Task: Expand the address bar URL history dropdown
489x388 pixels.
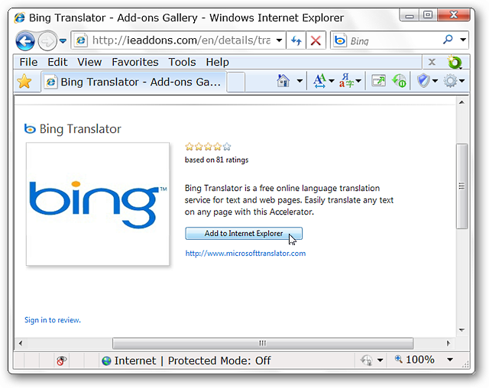Action: [280, 40]
